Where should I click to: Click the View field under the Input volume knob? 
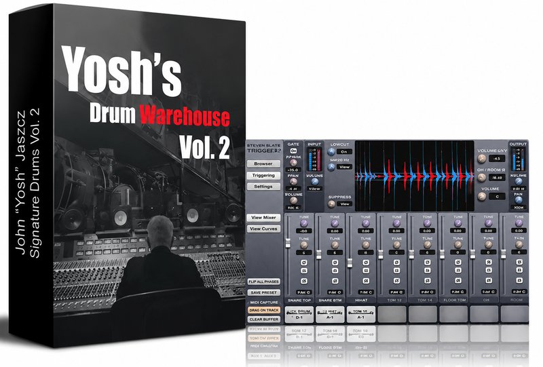point(314,189)
